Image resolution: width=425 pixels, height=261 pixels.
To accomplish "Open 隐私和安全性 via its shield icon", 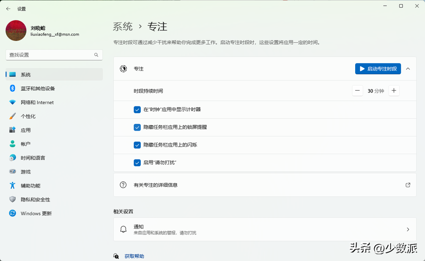I will click(13, 200).
